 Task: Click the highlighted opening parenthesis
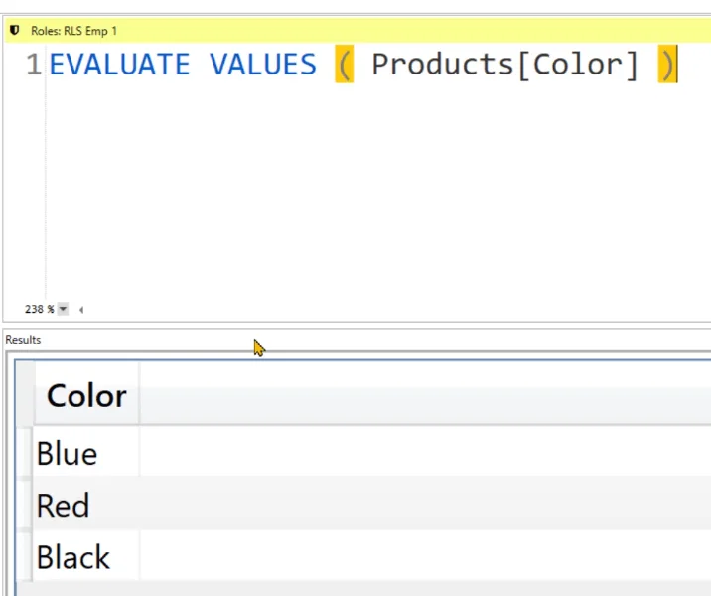tap(345, 64)
